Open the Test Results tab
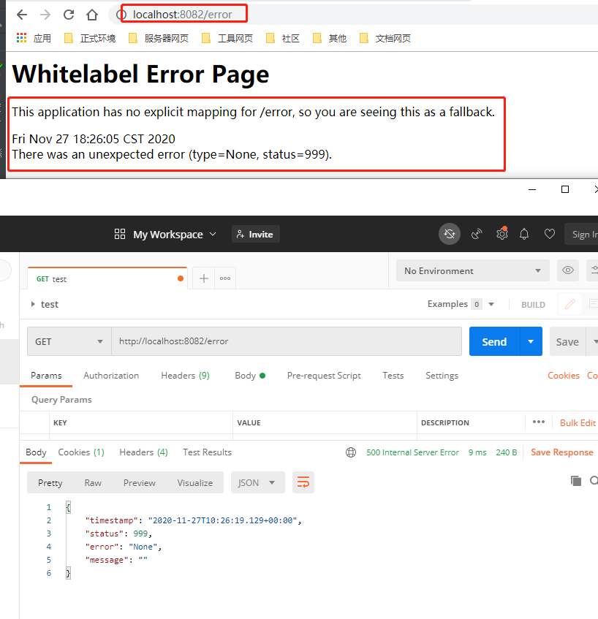 tap(207, 452)
